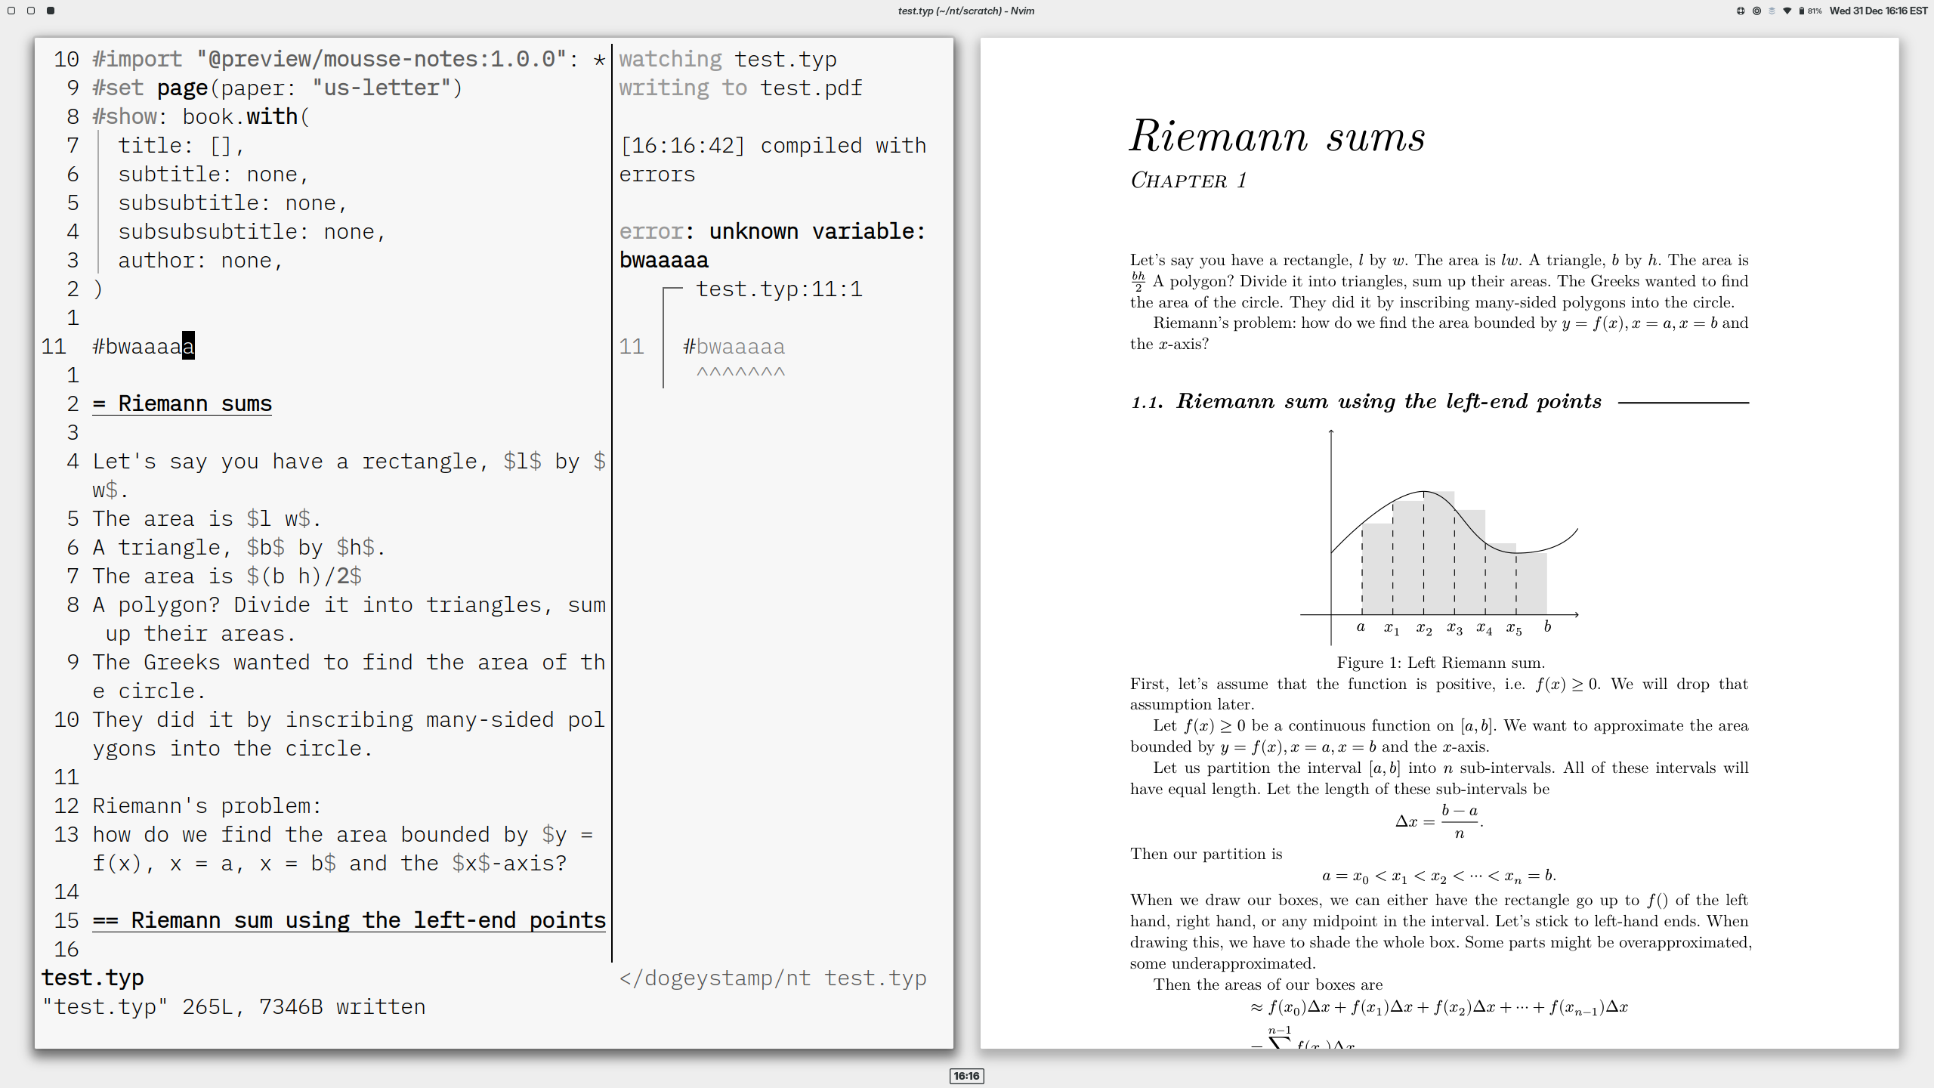
Task: Click the filled square window indicator top-left
Action: point(51,11)
